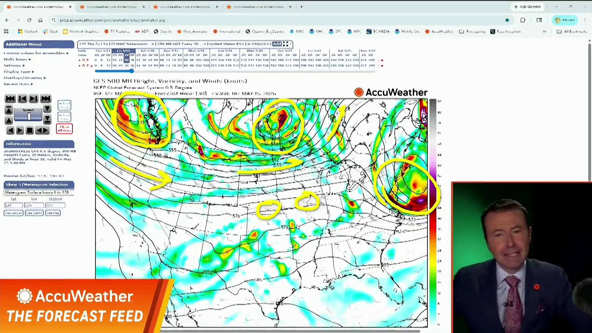Expand the Recent Data menu

click(18, 84)
